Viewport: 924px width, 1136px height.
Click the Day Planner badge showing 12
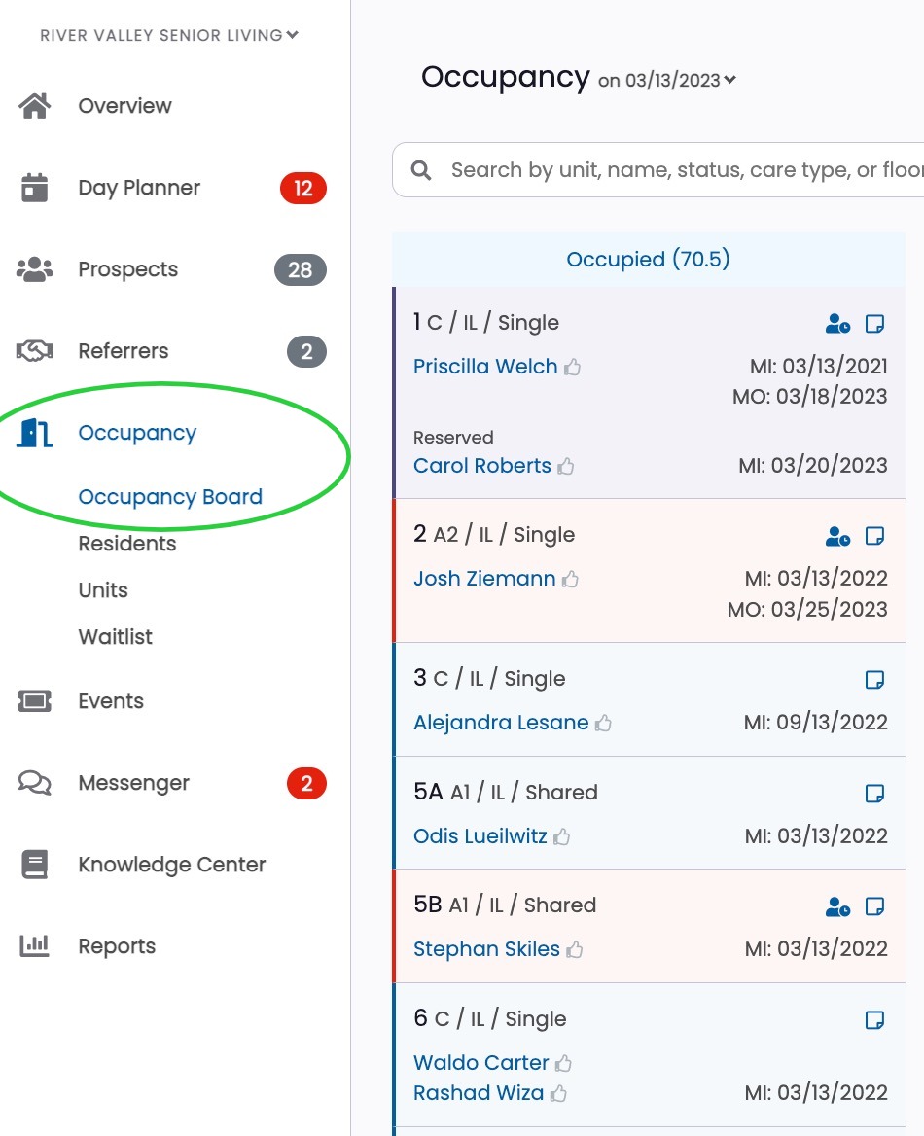coord(302,189)
